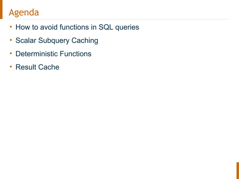Select the "Deterministic Functions" bullet line
This screenshot has width=239, height=179.
click(x=53, y=54)
